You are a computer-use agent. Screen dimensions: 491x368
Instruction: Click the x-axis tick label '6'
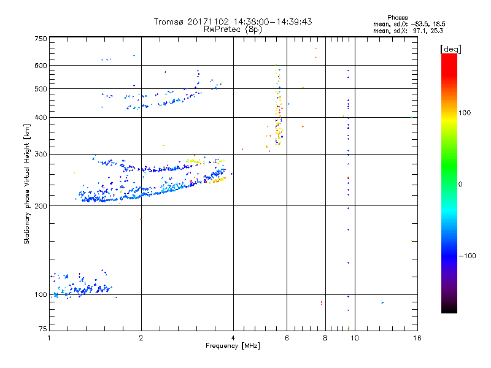tap(287, 338)
